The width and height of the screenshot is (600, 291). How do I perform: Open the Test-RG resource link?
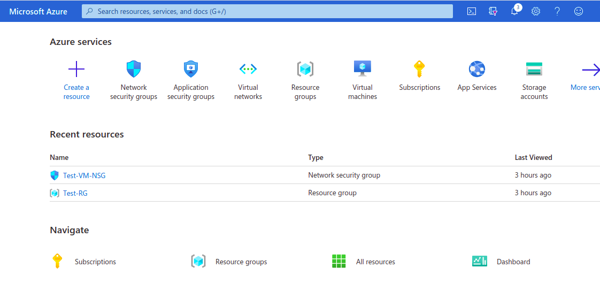tap(75, 193)
